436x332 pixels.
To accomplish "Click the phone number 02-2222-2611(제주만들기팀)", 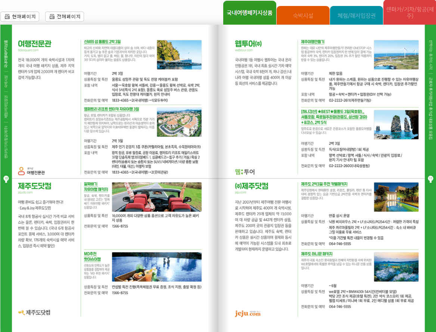I will pyautogui.click(x=350, y=100).
